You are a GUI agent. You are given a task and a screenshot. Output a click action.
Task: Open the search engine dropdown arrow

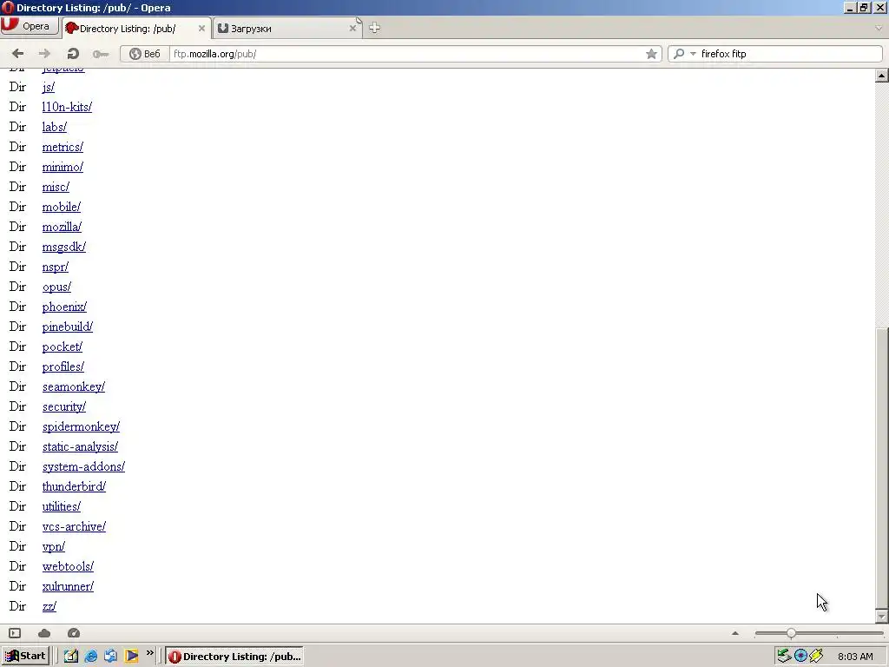pos(693,54)
